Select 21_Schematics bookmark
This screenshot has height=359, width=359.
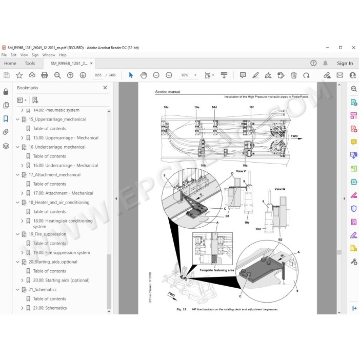coord(43,290)
